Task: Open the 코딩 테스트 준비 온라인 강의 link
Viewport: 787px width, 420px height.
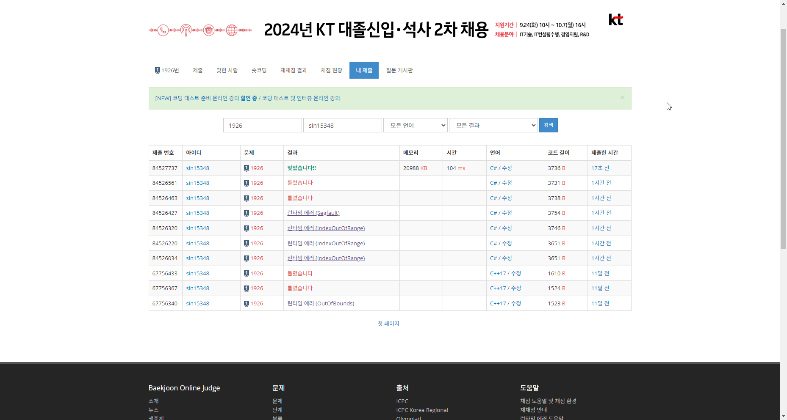Action: 206,98
